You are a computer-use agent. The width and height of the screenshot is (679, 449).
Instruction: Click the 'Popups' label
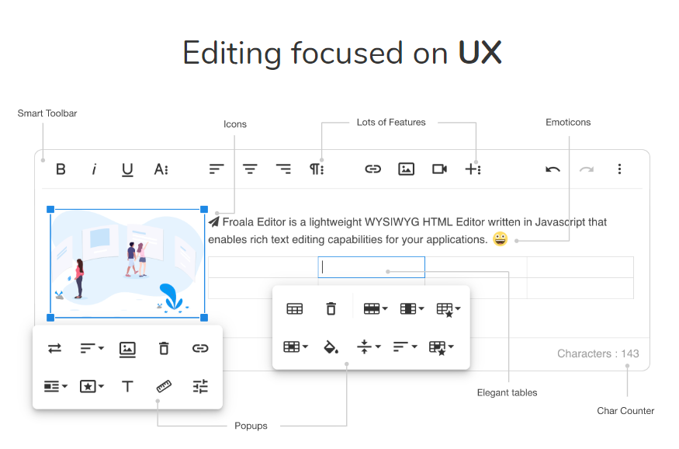pyautogui.click(x=251, y=426)
